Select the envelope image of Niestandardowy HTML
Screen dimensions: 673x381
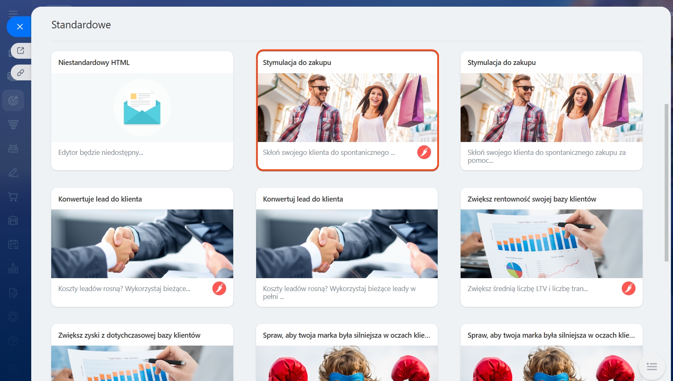coord(142,108)
